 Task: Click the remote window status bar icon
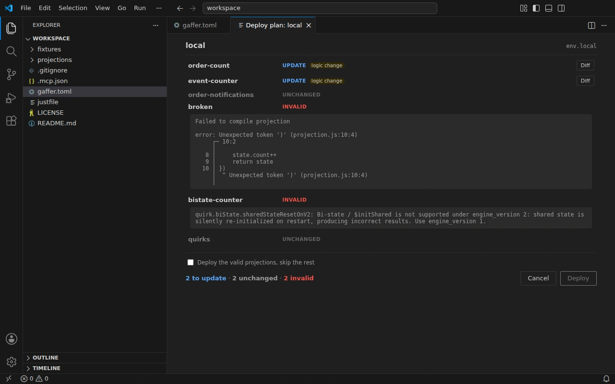pyautogui.click(x=8, y=379)
